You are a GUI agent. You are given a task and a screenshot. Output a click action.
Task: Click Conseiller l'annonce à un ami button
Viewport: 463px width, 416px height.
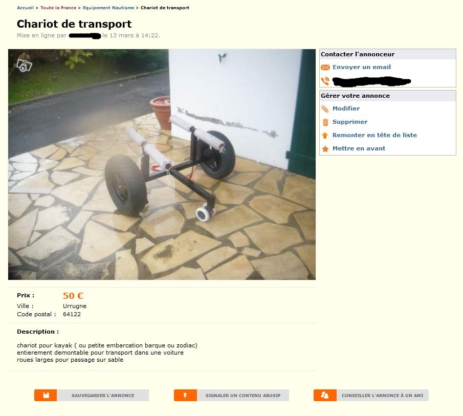(371, 396)
